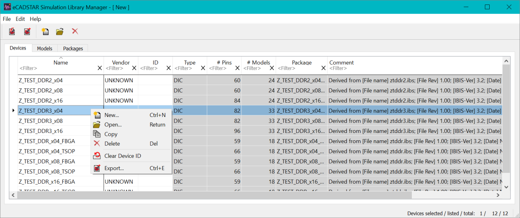
Task: Click the Open folder toolbar icon
Action: 60,31
